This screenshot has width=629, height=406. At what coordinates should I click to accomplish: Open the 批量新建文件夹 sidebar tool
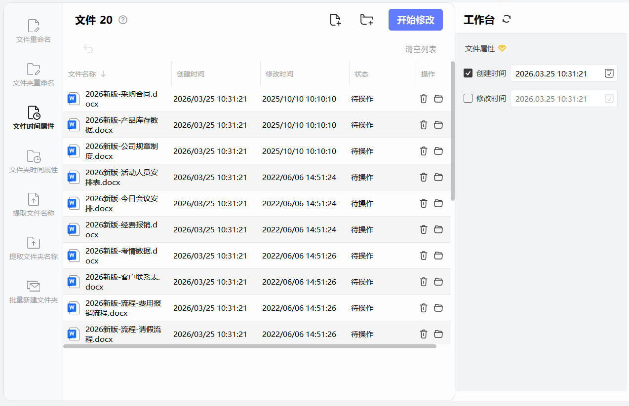tap(34, 291)
